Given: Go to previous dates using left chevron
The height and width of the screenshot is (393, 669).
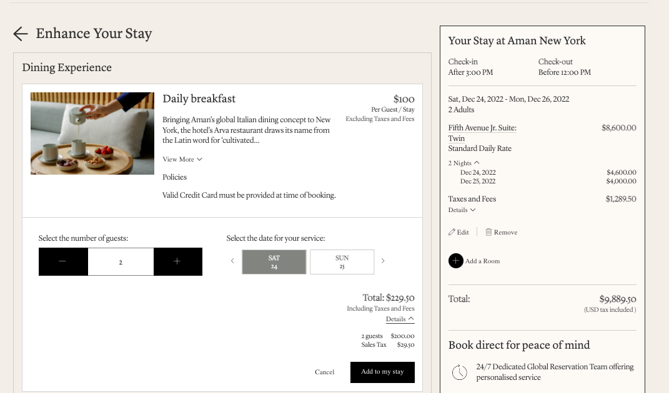Looking at the screenshot, I should 232,261.
